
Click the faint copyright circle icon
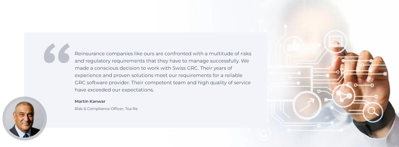(263, 133)
